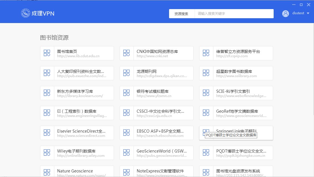The image size is (314, 177).
Task: Open the NoteExpress文献管理软件 title link
Action: point(160,171)
